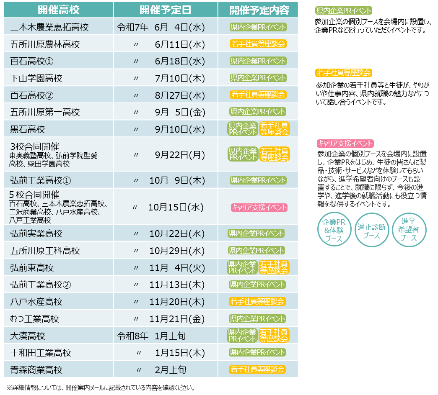438x395 pixels.
Task: Select the 1月15日(木) date cell
Action: (166, 352)
